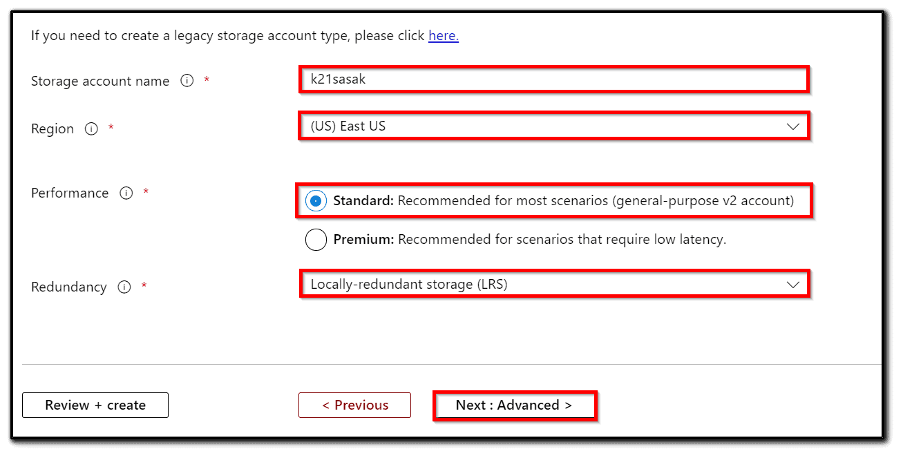The height and width of the screenshot is (458, 903).
Task: Click the required asterisk beside Region
Action: coord(110,125)
